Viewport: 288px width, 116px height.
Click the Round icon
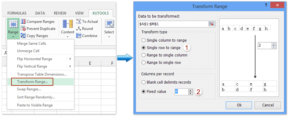[x=79, y=29]
